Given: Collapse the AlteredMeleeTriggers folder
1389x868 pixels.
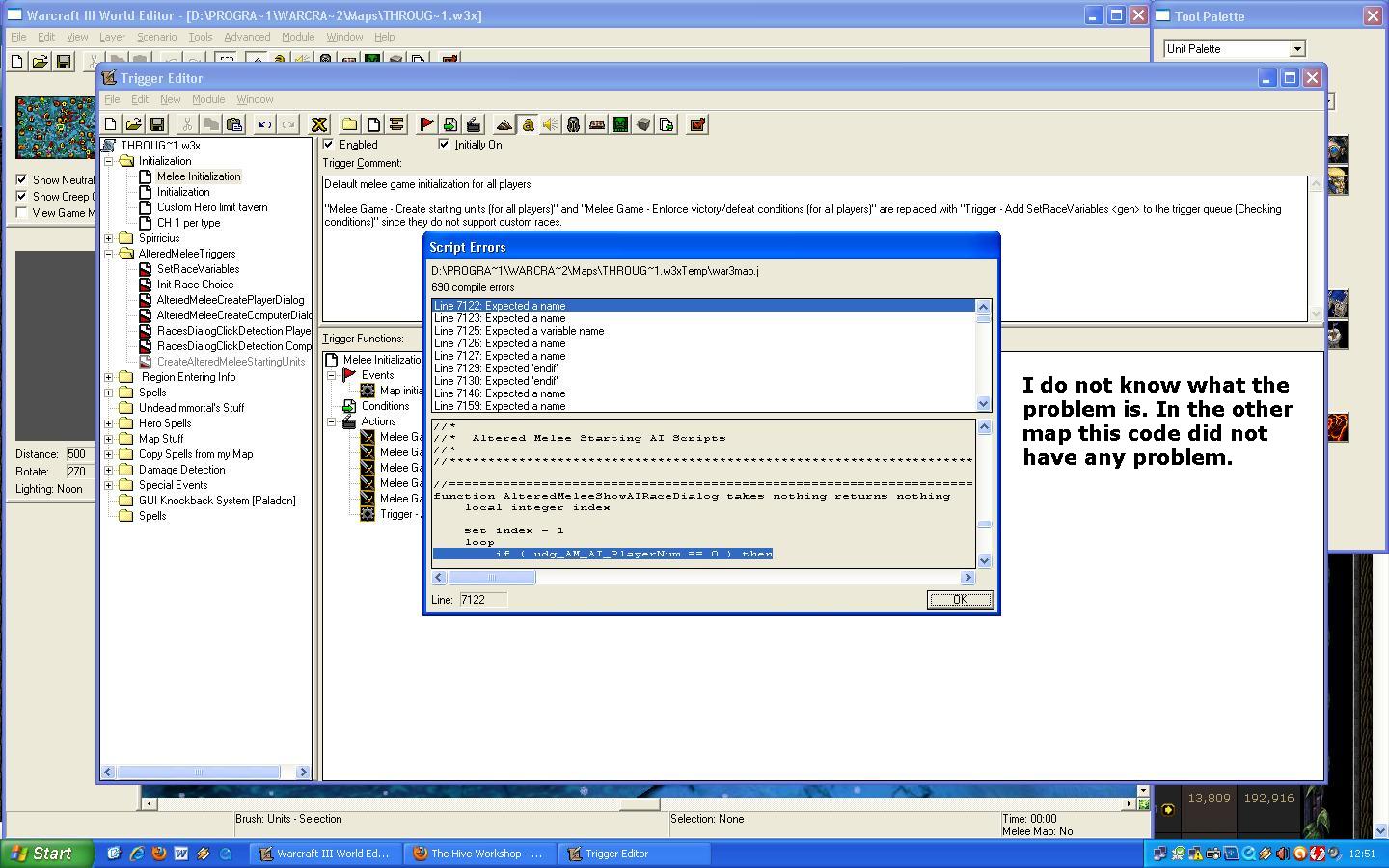Looking at the screenshot, I should click(109, 254).
